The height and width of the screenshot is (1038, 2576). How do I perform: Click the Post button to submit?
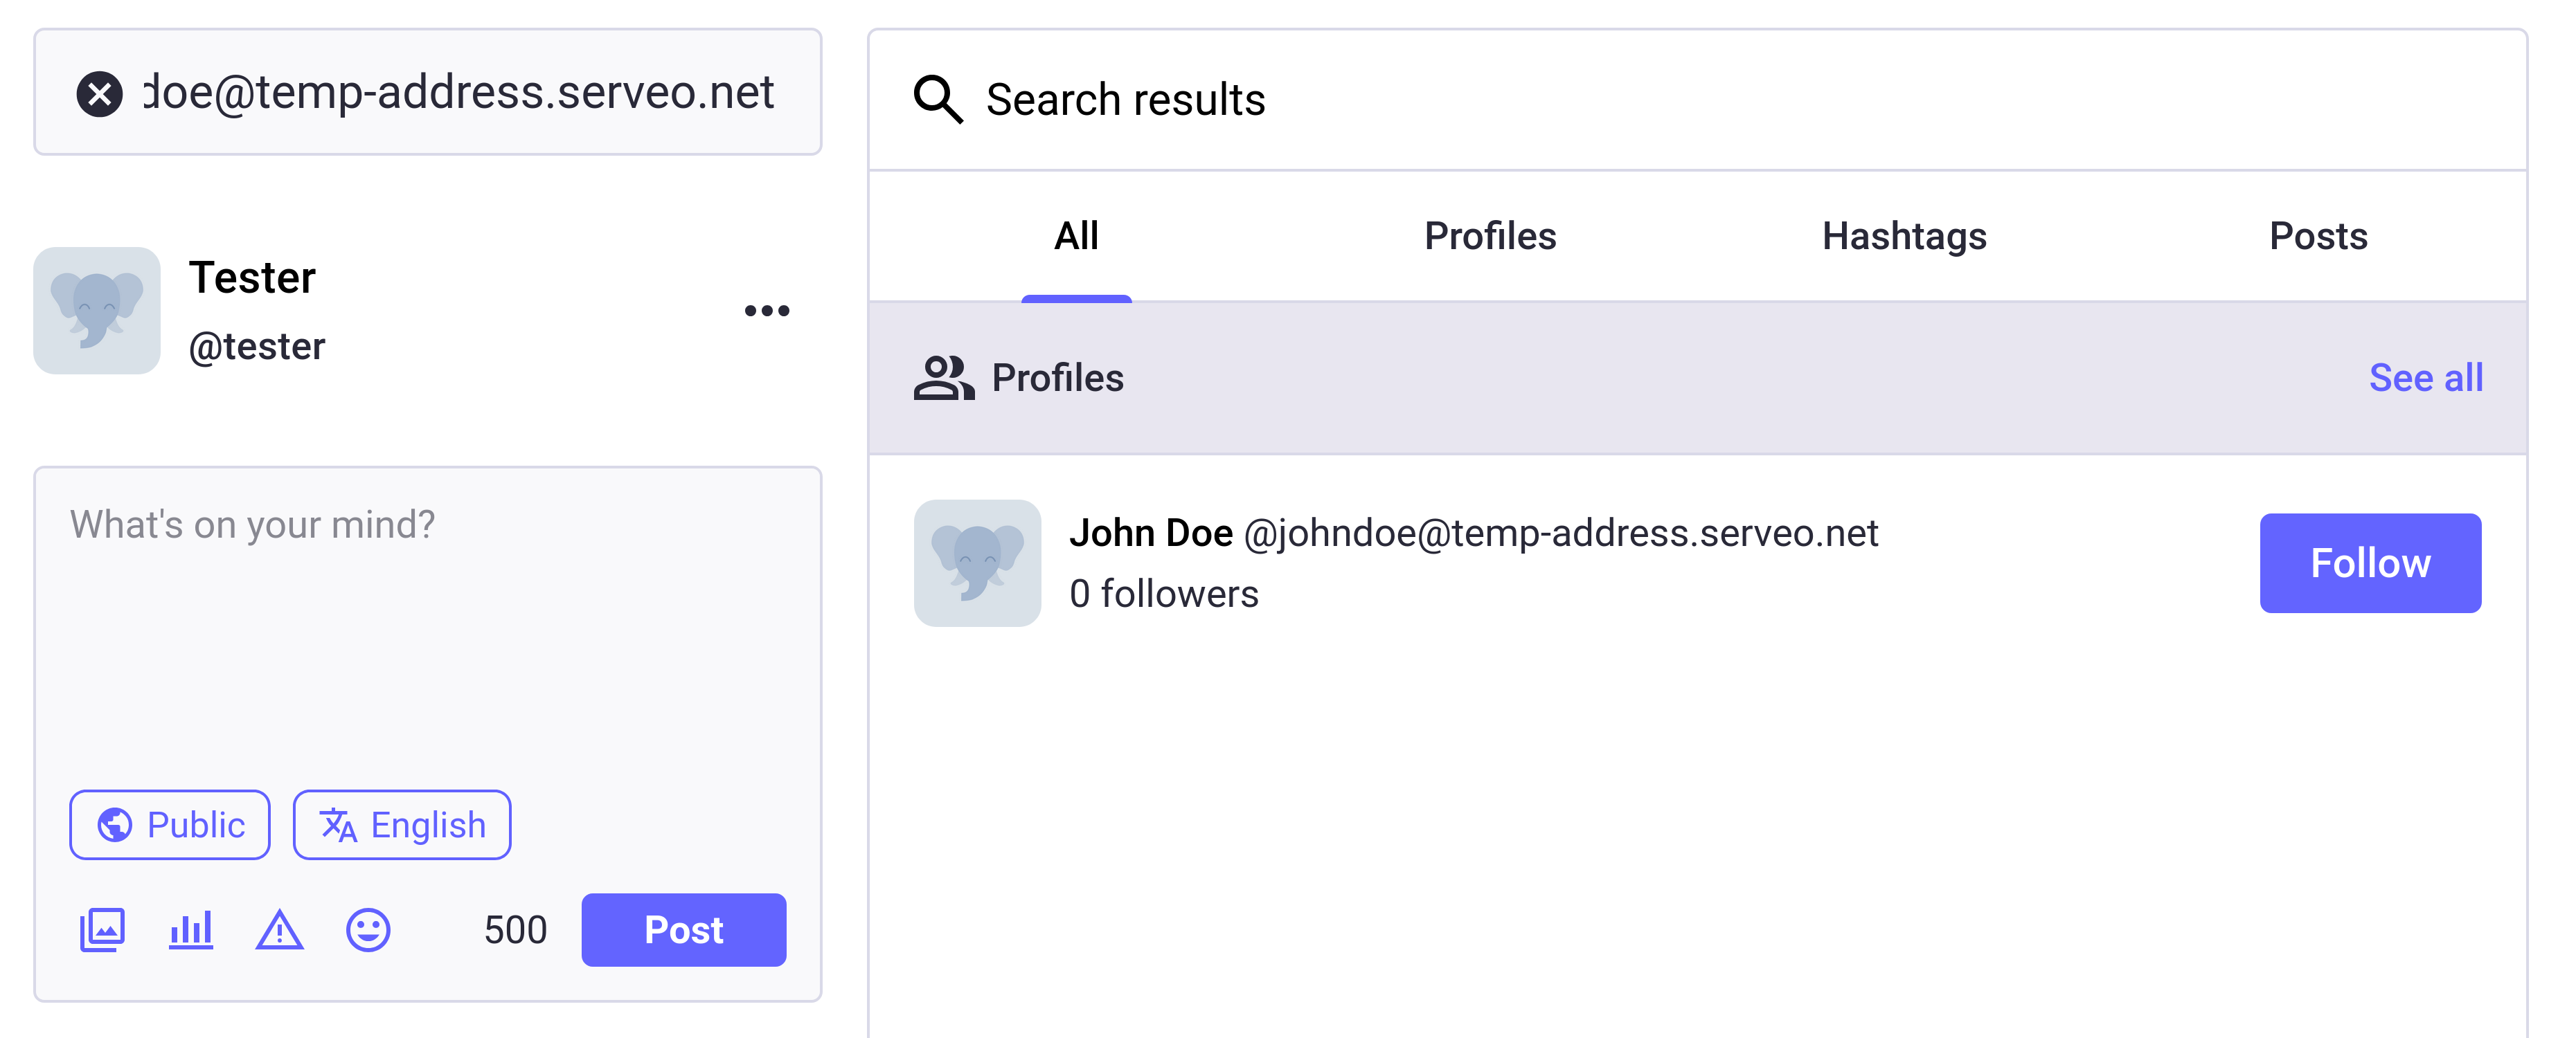click(683, 929)
